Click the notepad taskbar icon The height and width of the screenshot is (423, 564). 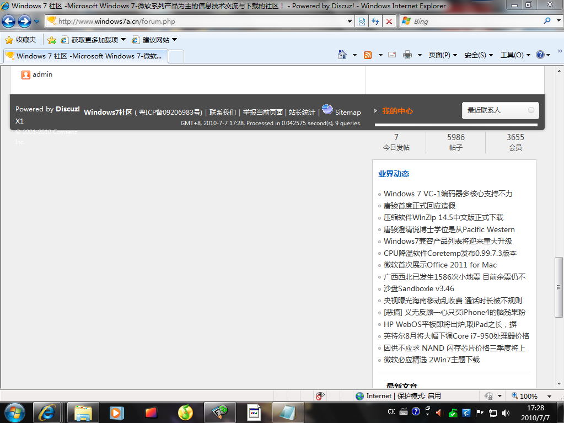pyautogui.click(x=288, y=413)
